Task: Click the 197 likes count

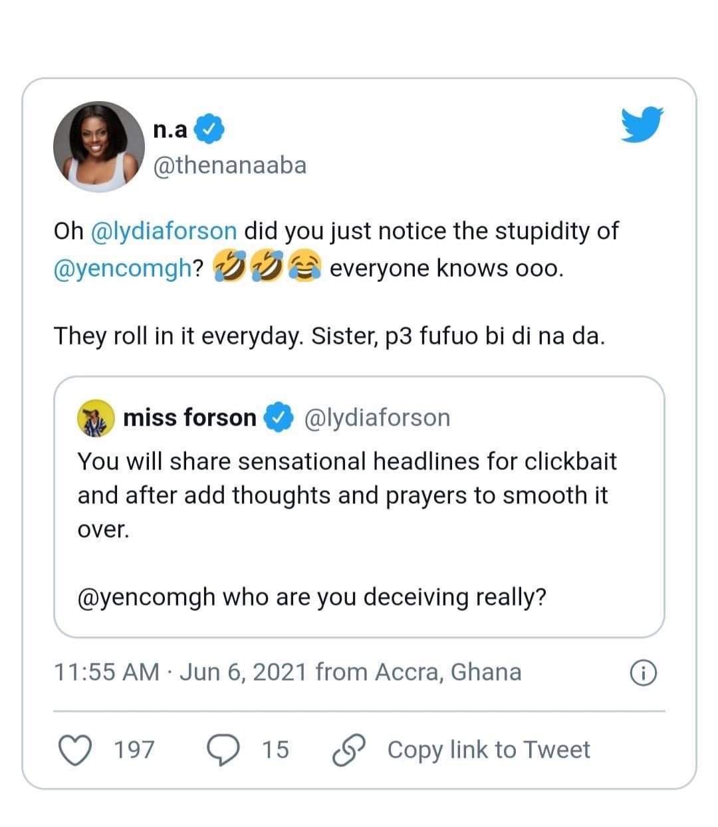Action: 134,750
